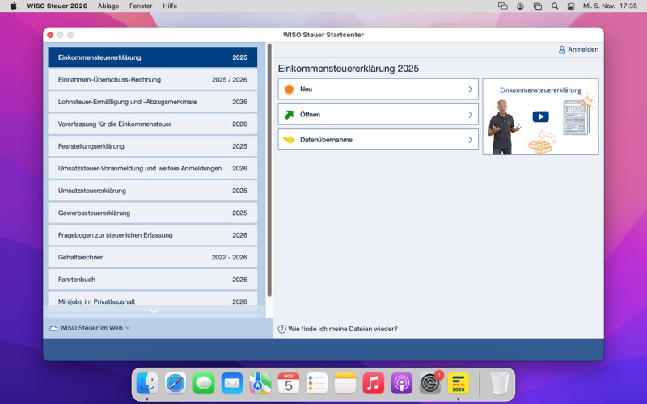This screenshot has width=647, height=404.
Task: Open Messages in the dock
Action: 204,383
